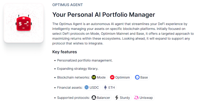The image size is (202, 103).
Task: Open the Balancer protocol label
Action: 104,97
